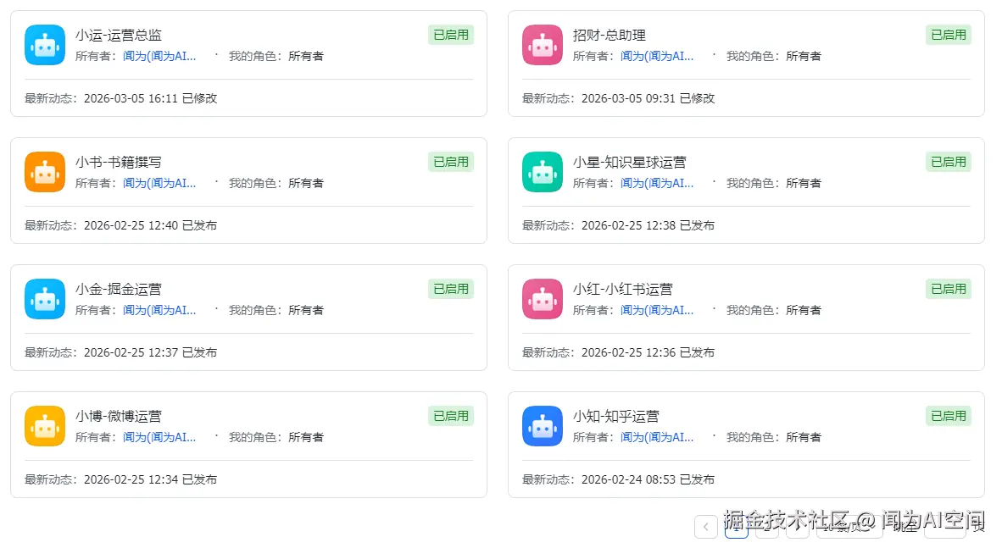The width and height of the screenshot is (1002, 548).
Task: Select page 1 in the pagination
Action: 737,529
